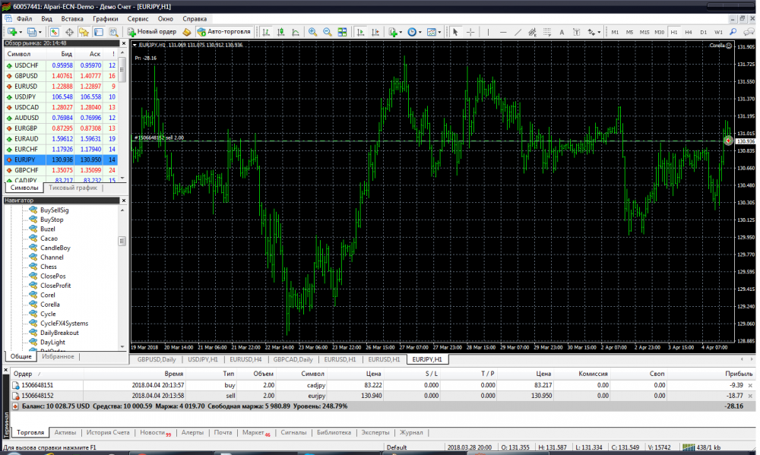Screen dimensions: 760x455
Task: Select GBPCHF row in Market Watch
Action: (x=61, y=170)
